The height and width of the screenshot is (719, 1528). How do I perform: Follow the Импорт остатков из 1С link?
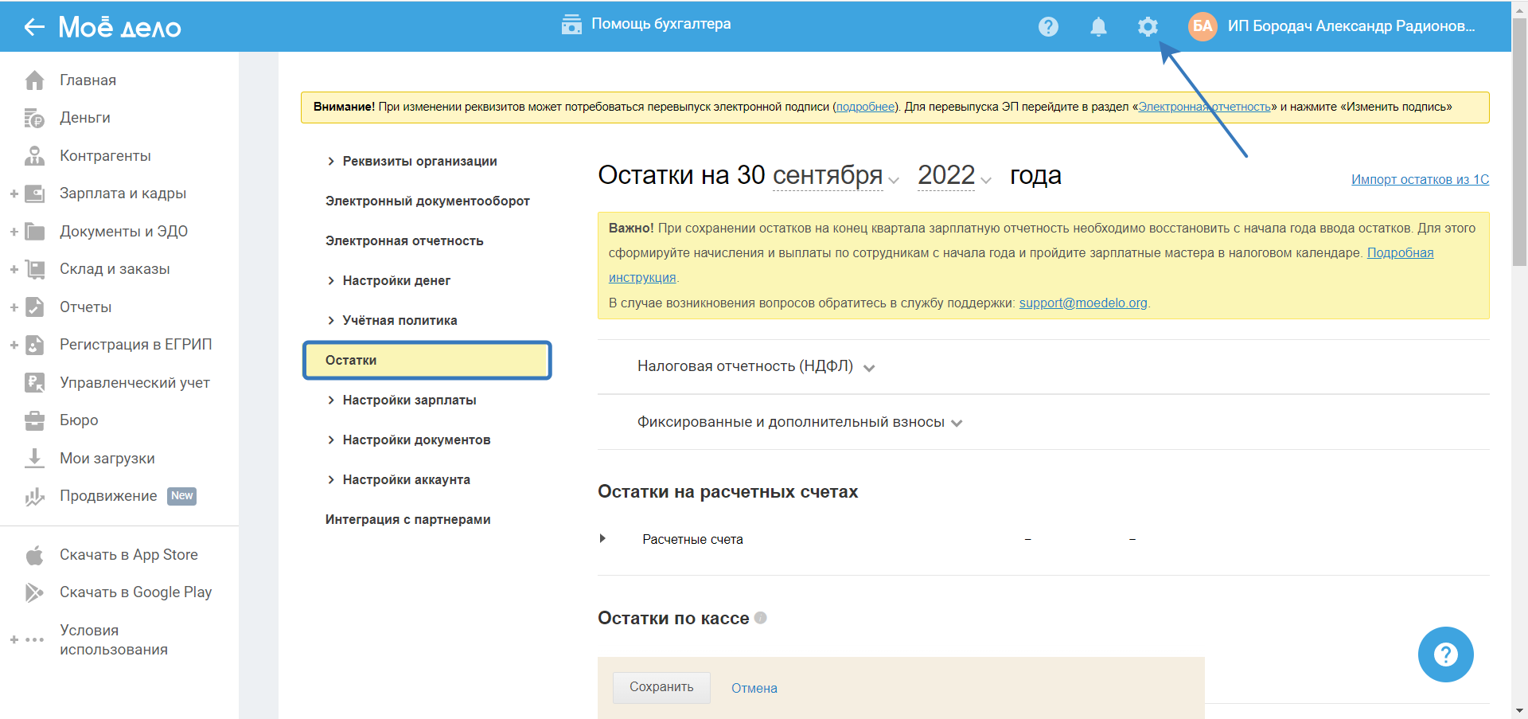point(1420,180)
